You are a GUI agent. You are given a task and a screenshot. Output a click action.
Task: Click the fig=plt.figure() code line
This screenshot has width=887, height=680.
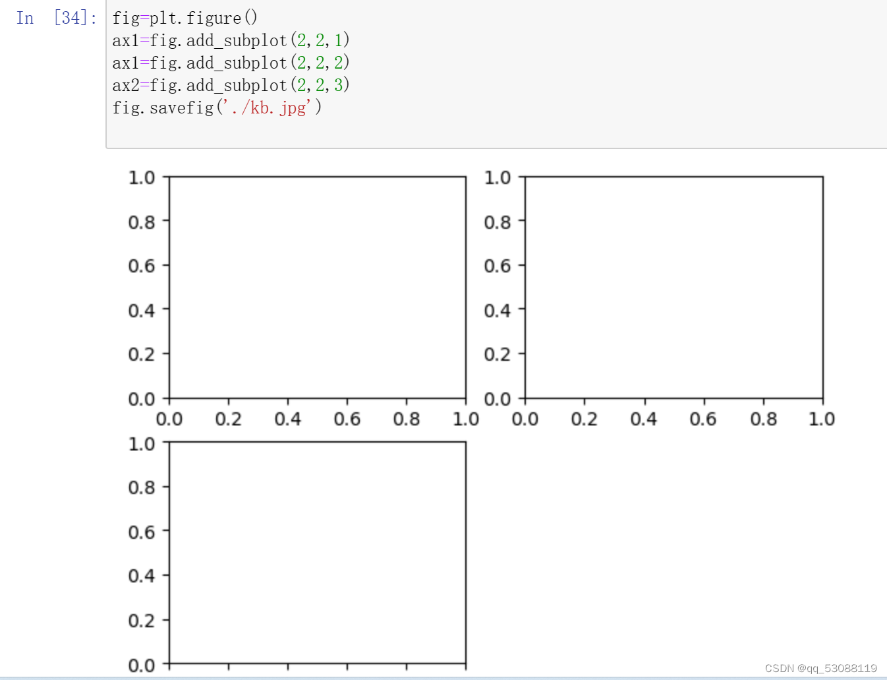185,18
